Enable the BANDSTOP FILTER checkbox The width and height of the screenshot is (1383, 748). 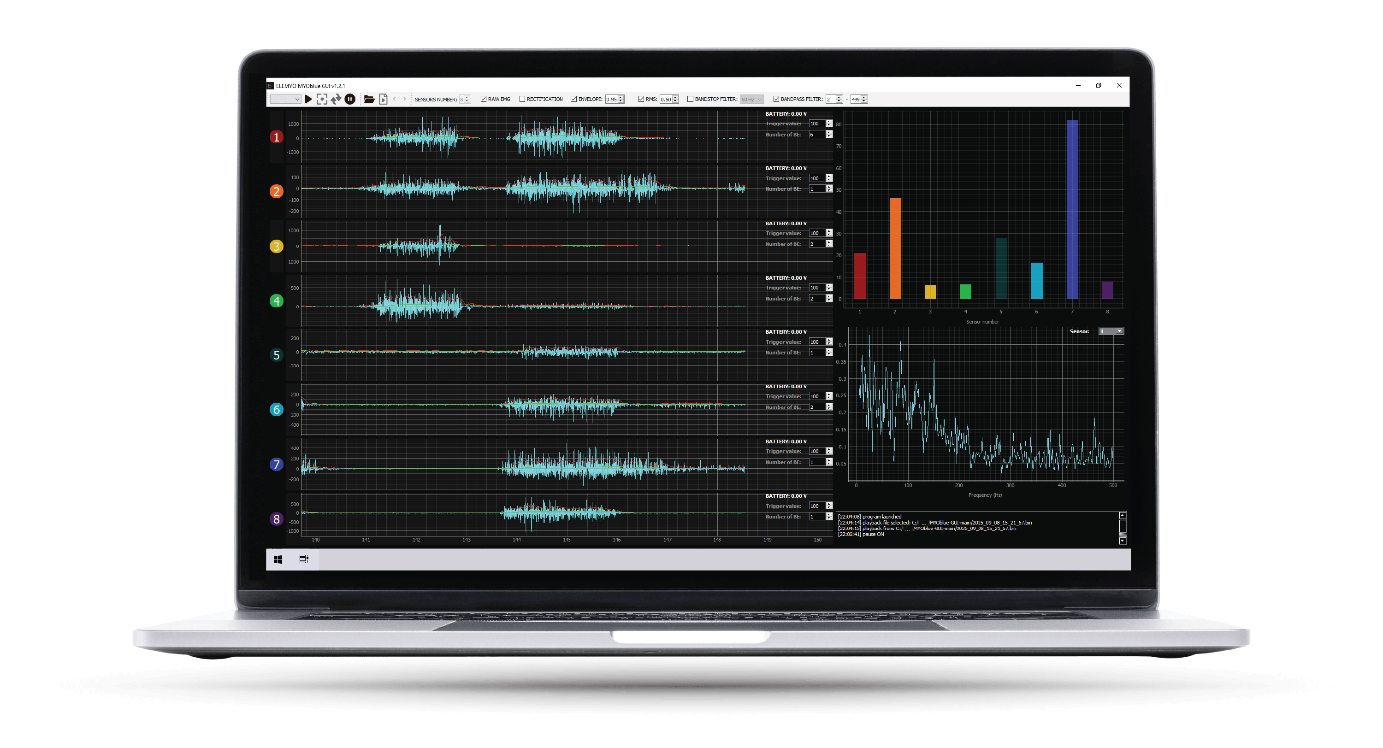pos(691,99)
